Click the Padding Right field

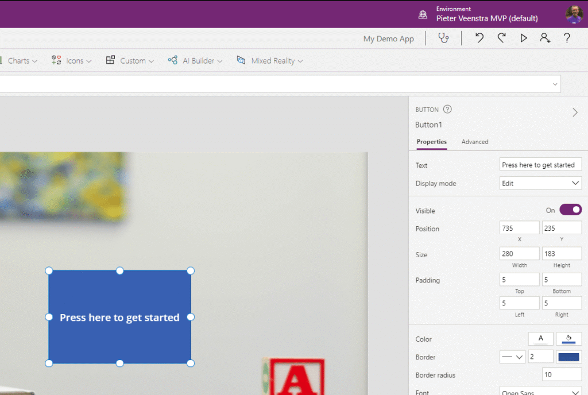[x=562, y=303]
